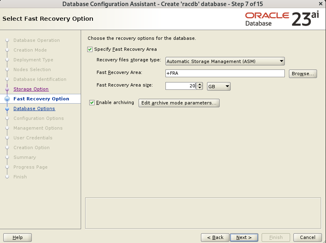
Task: Select the Fast Recovery Option step
Action: coord(41,99)
